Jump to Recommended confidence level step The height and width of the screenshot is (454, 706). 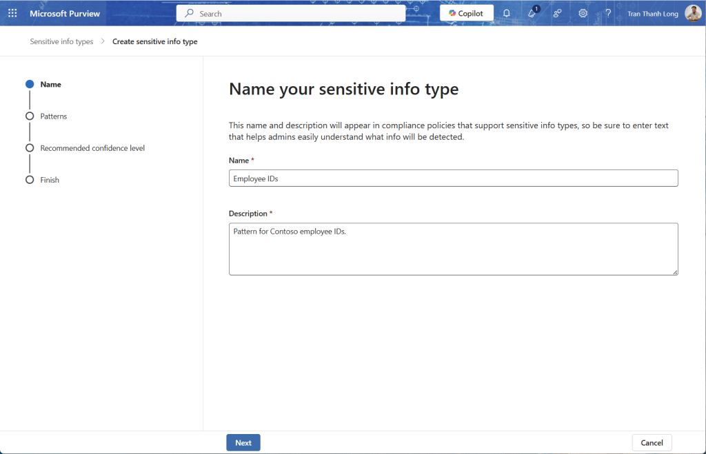click(92, 148)
